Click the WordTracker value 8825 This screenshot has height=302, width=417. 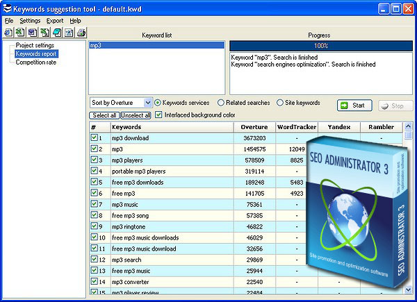click(x=297, y=160)
